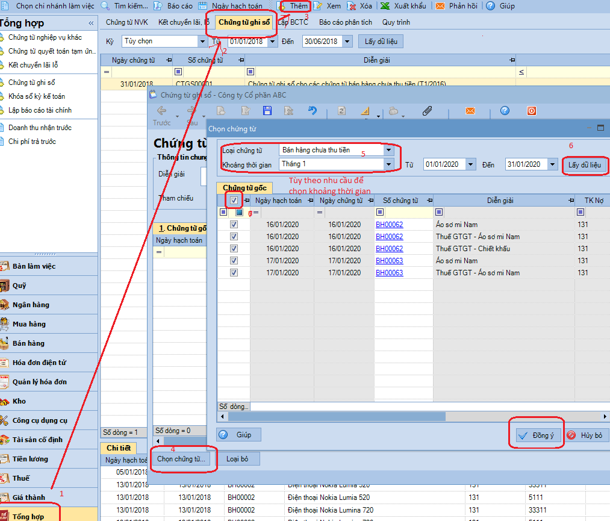
Task: Expand dropdown arrow beside the ruler icon
Action: coord(378,116)
